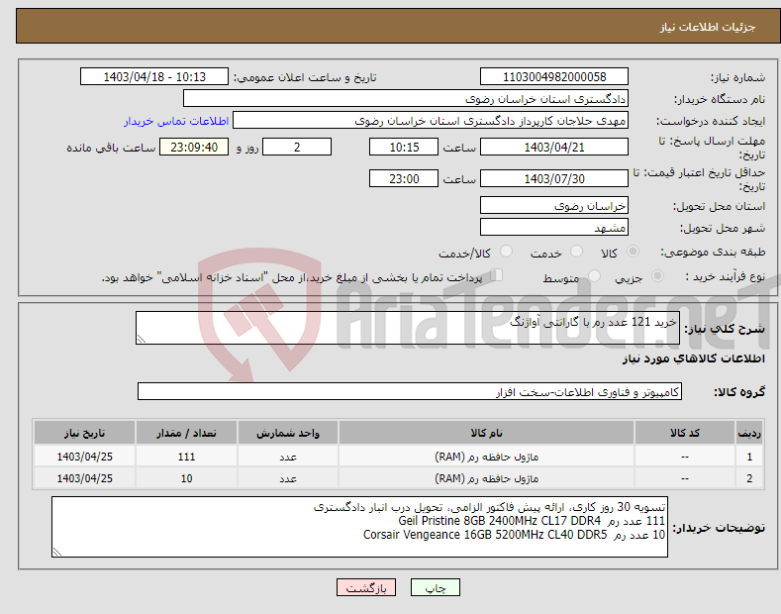Click the response deadline date 1403/04/21
Image resolution: width=781 pixels, height=614 pixels.
[554, 147]
